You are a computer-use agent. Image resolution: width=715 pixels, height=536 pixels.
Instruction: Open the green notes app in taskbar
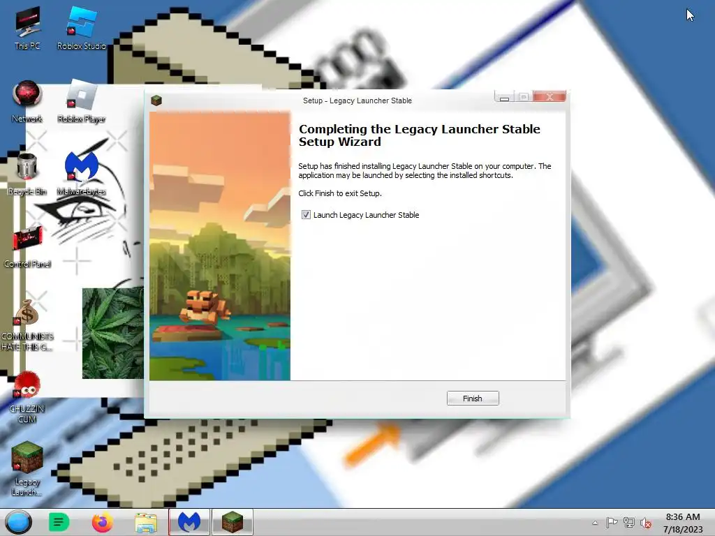(59, 522)
